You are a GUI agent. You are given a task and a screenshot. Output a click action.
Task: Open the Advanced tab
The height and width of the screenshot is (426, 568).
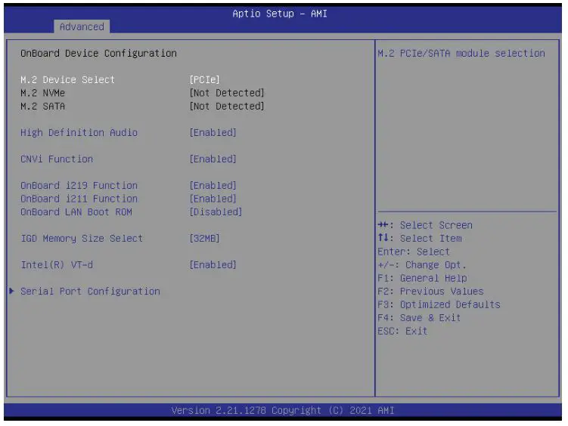pos(82,26)
